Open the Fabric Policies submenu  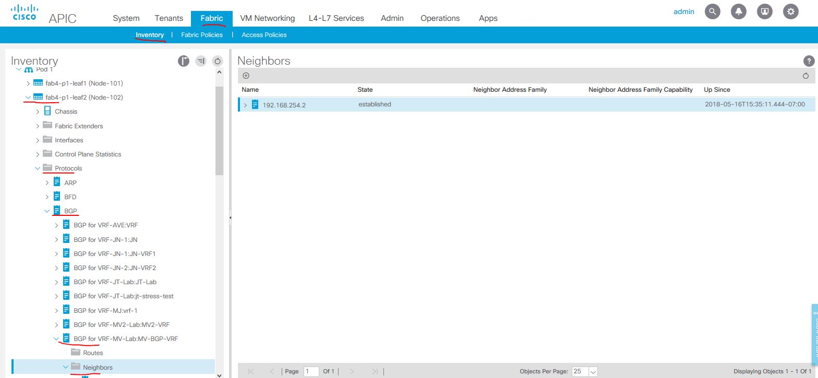point(202,35)
